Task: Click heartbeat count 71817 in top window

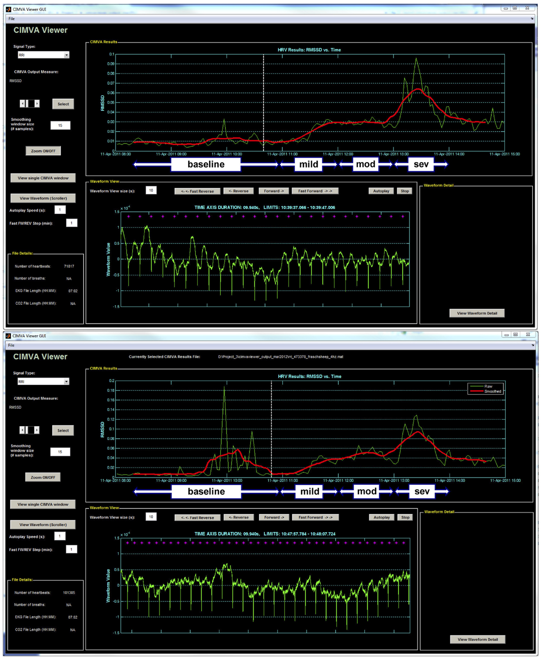Action: click(69, 267)
